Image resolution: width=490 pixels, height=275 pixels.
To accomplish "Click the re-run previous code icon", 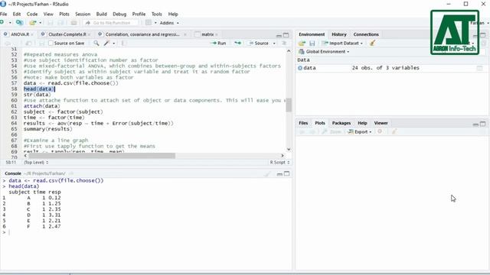I will [x=238, y=43].
